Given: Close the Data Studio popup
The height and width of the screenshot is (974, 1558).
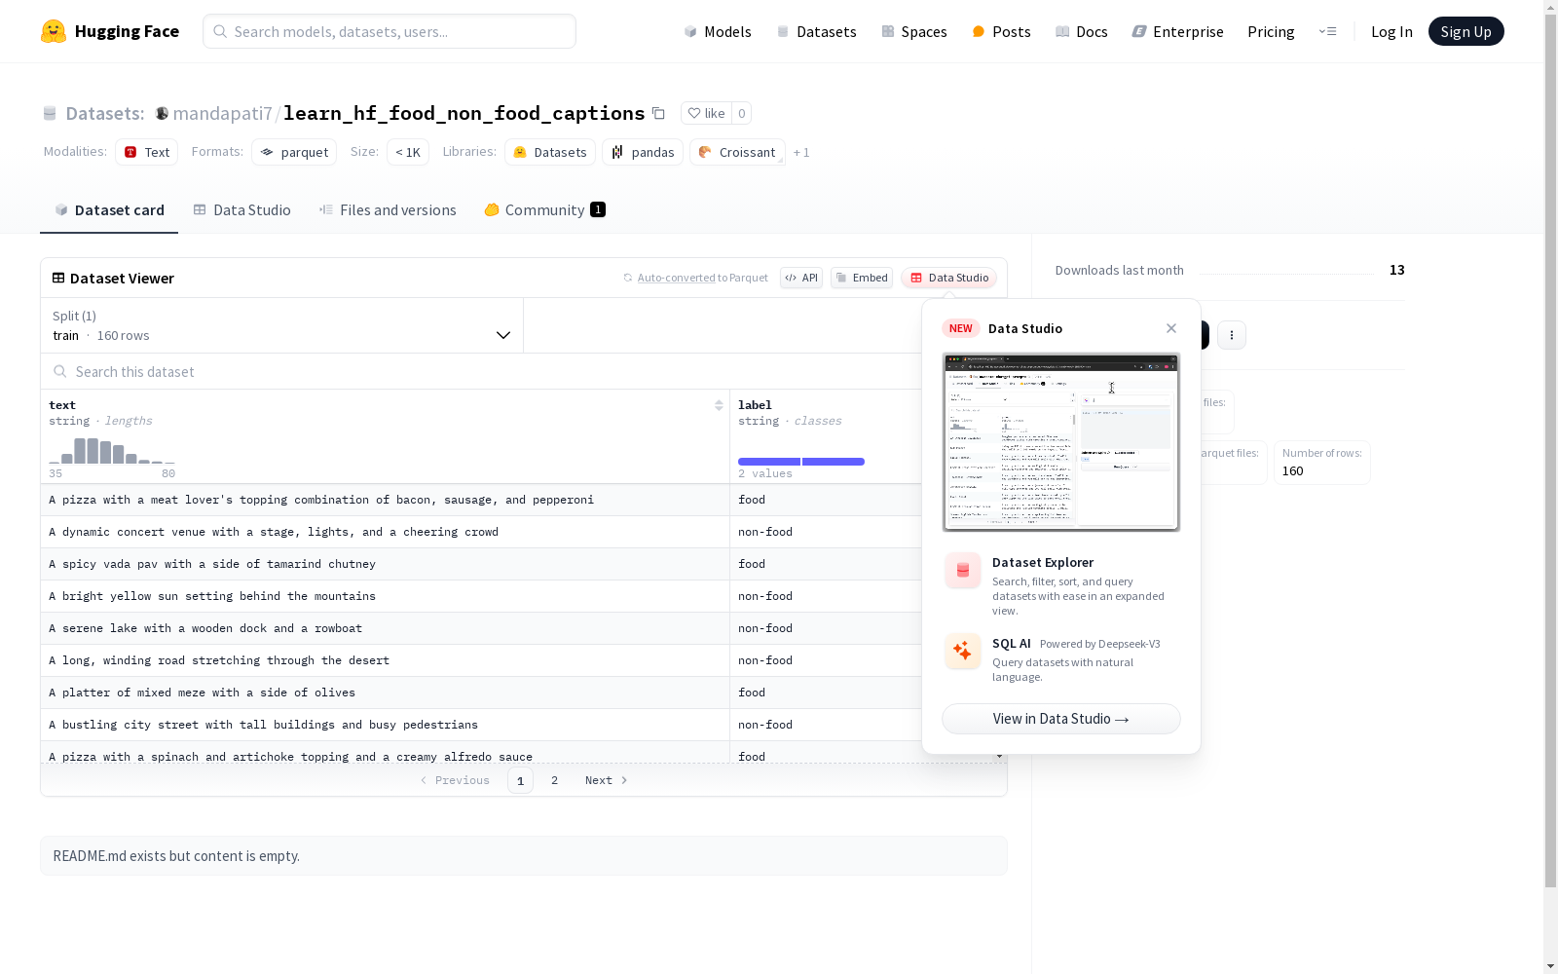Looking at the screenshot, I should [x=1171, y=328].
